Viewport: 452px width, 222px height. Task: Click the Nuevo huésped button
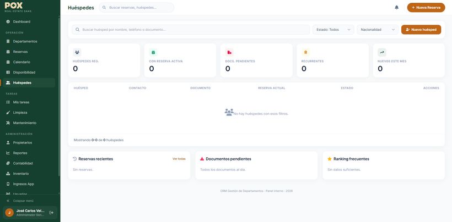(421, 30)
